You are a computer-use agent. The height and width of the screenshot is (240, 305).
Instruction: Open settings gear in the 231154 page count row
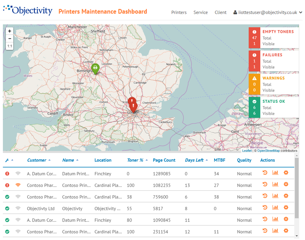286,231
